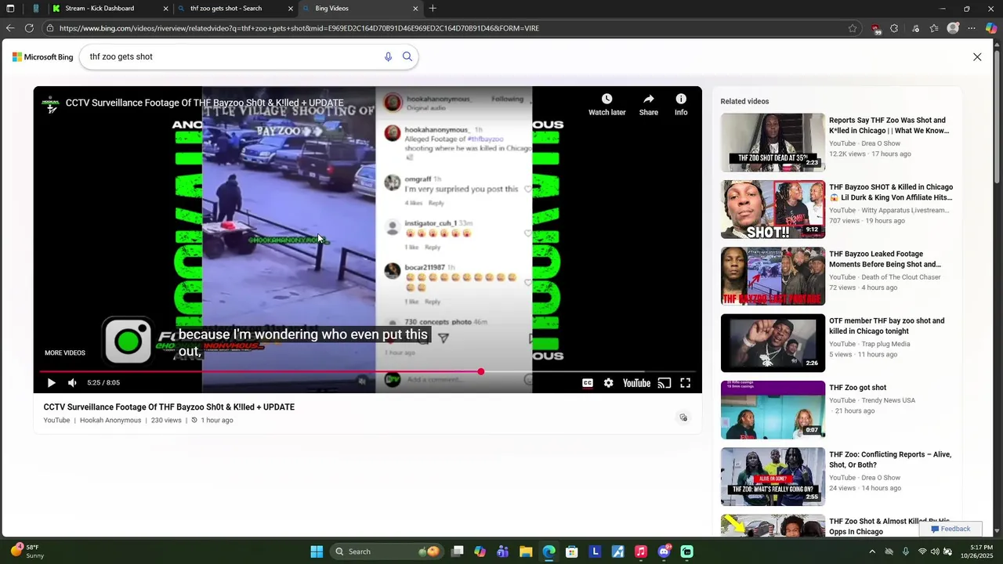Close the Bing Videos tab
The image size is (1003, 564).
coord(415,9)
